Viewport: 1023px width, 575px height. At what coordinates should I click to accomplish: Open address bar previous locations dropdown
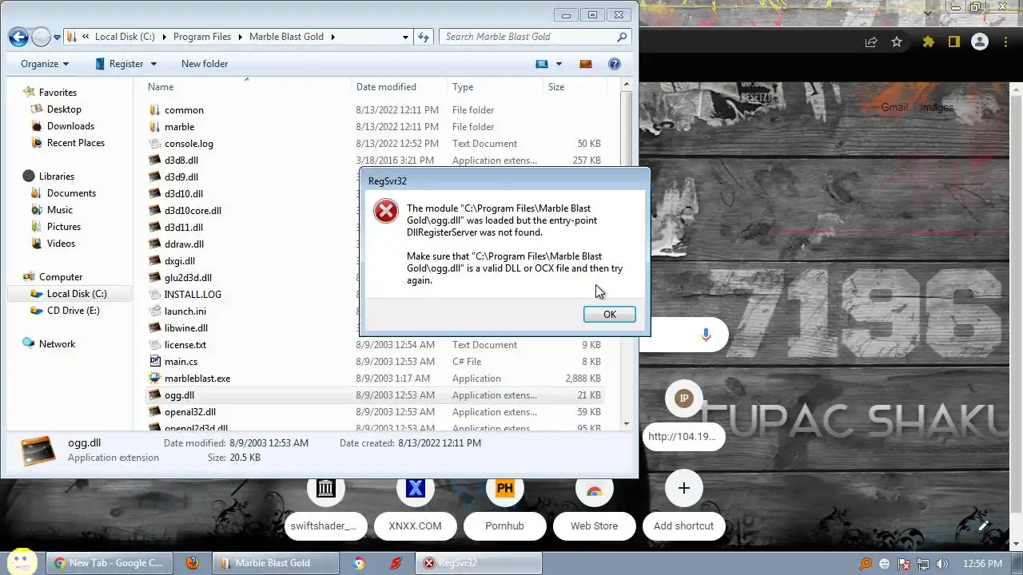pyautogui.click(x=406, y=37)
